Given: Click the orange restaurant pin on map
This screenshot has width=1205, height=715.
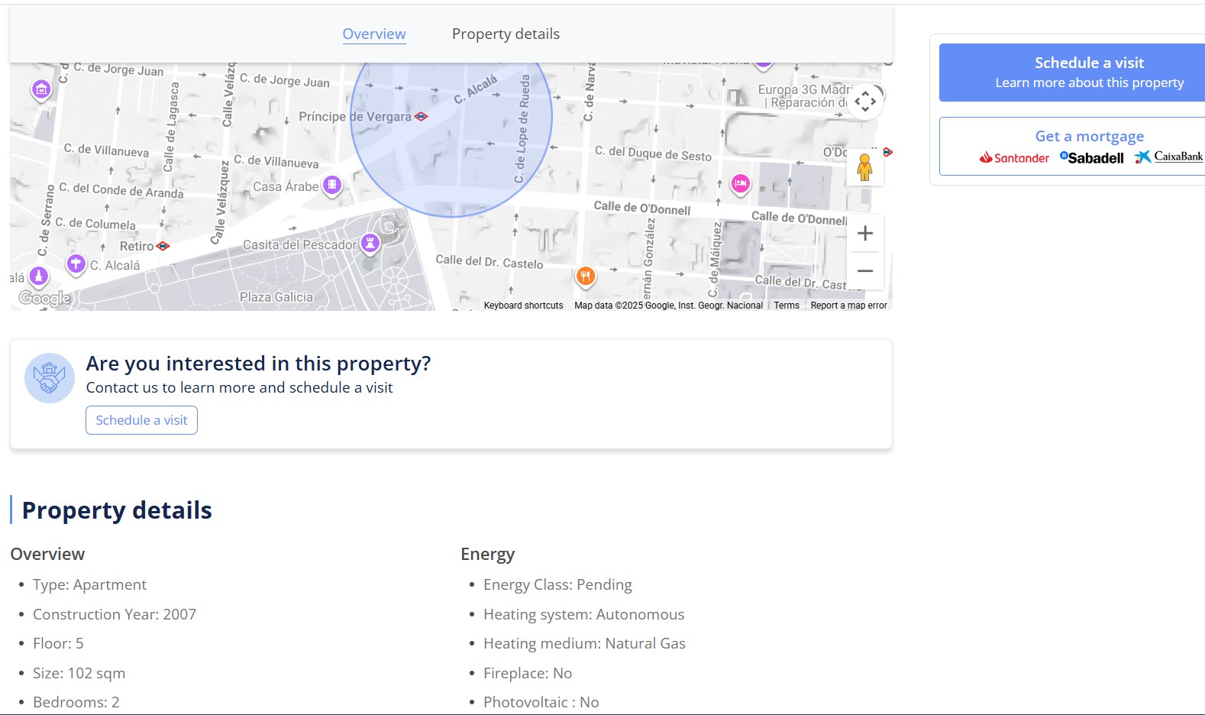Looking at the screenshot, I should [x=586, y=276].
